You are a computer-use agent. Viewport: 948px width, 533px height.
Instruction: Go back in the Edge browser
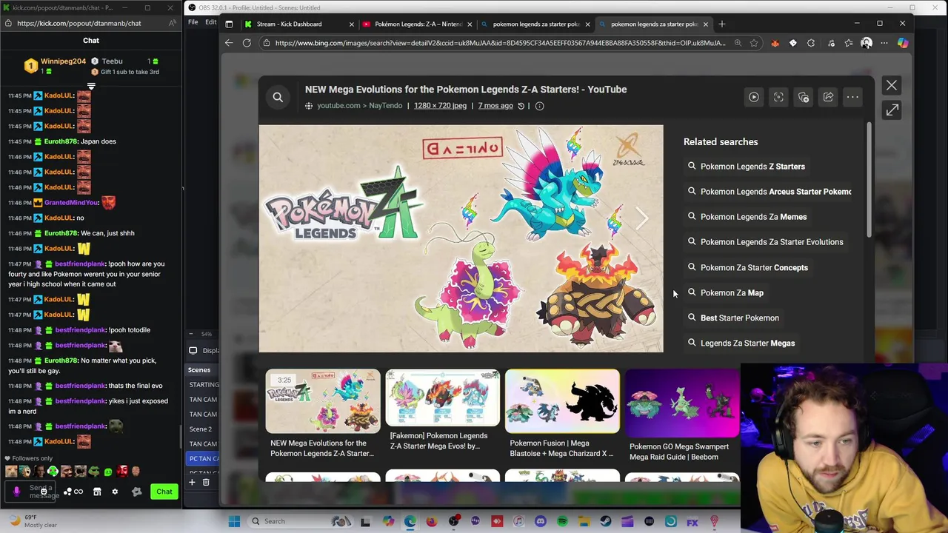coord(229,43)
